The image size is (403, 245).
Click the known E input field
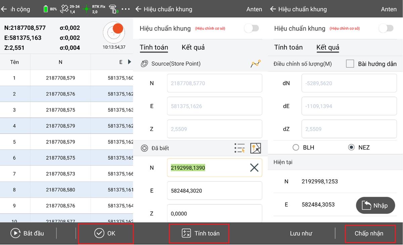tap(214, 191)
